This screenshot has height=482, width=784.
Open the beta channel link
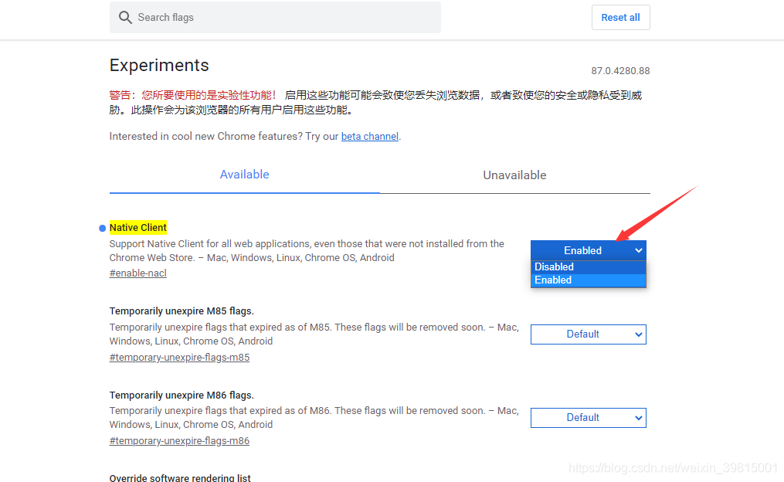(369, 137)
